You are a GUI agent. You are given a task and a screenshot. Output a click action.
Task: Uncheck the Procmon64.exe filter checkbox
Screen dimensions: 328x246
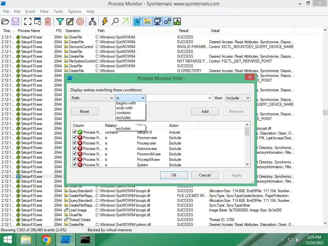coord(74,154)
